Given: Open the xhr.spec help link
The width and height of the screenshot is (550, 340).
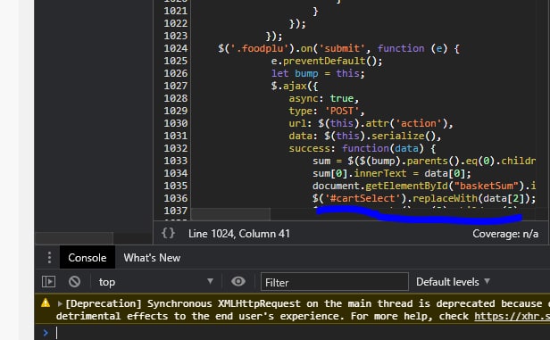Looking at the screenshot, I should (x=512, y=316).
